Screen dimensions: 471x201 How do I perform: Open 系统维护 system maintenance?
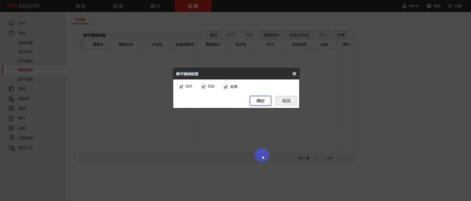point(26,52)
